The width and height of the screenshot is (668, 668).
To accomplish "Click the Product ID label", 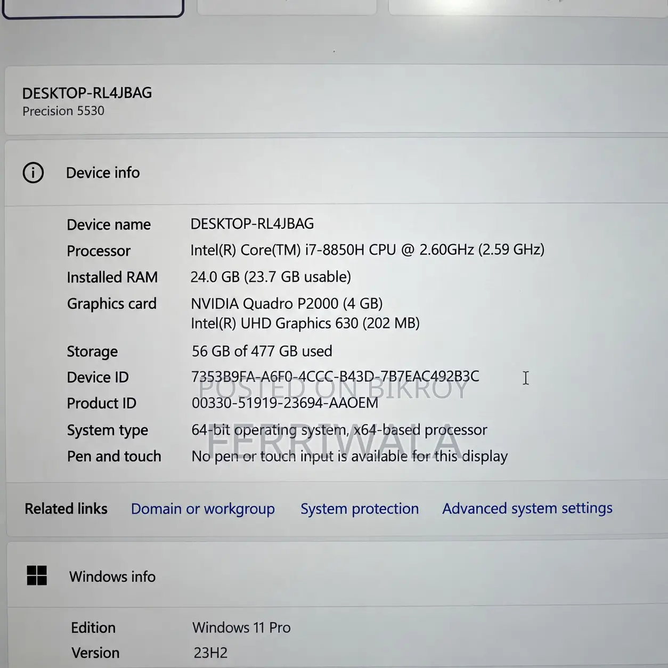I will [101, 403].
